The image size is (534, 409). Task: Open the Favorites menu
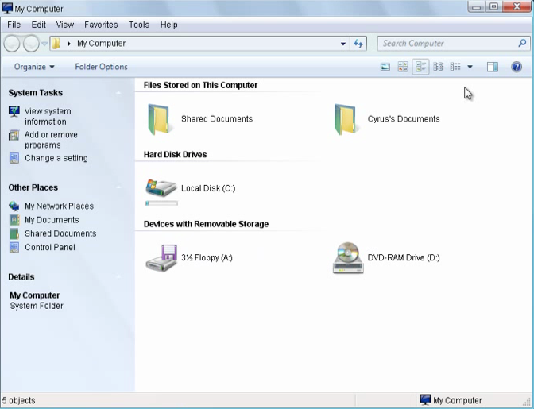coord(101,25)
